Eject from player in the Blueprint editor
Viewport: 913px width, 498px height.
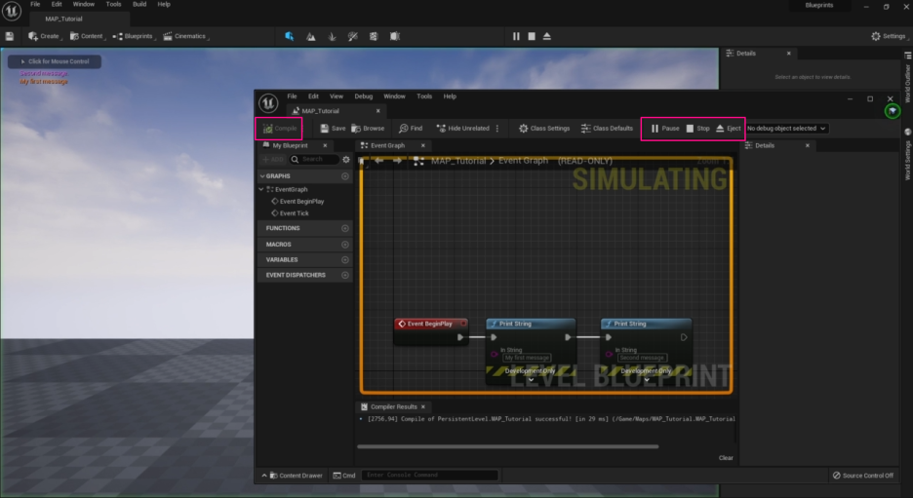(x=729, y=129)
